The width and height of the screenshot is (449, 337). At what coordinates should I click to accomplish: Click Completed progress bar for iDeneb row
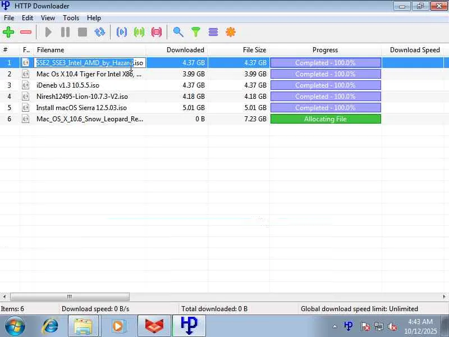click(326, 85)
